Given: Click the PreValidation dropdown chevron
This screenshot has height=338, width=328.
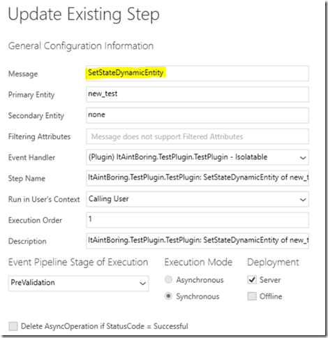Looking at the screenshot, I should click(142, 284).
